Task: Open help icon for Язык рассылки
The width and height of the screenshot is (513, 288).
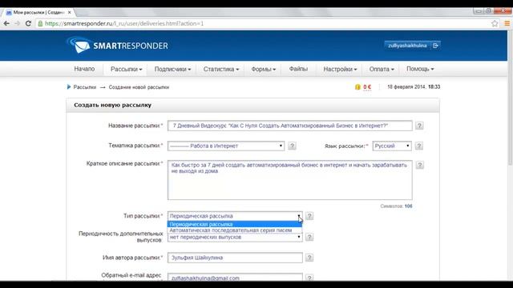Action: (418, 146)
